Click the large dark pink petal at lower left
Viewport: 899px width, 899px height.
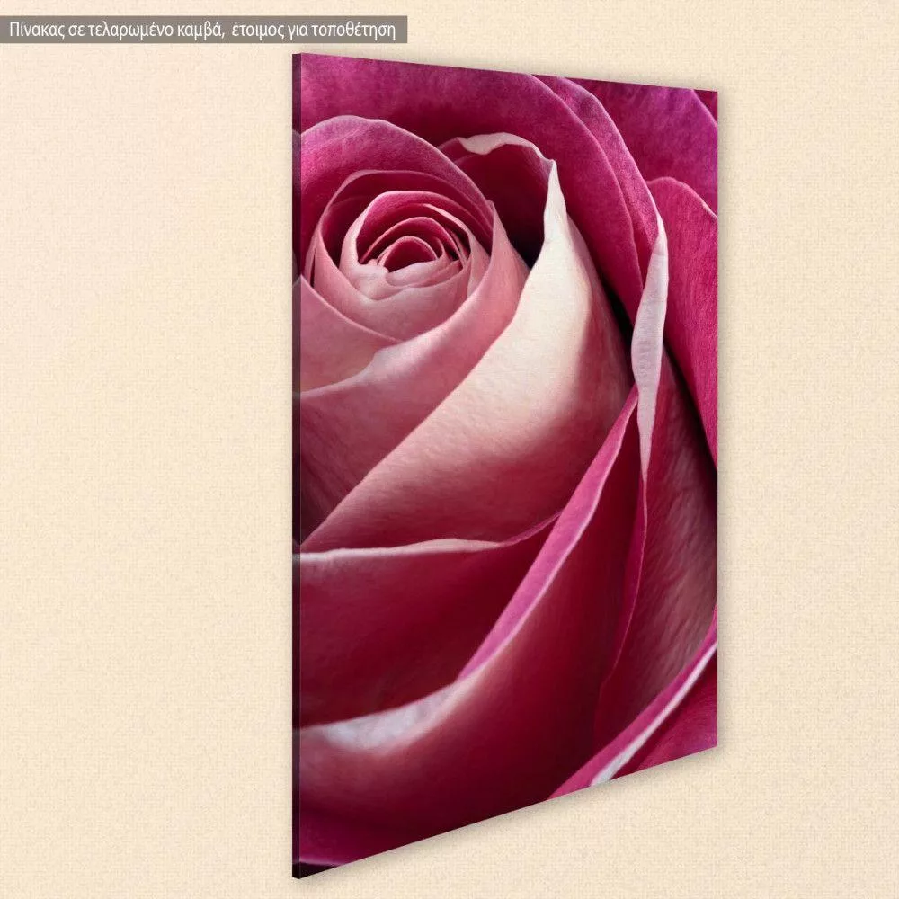click(x=378, y=629)
